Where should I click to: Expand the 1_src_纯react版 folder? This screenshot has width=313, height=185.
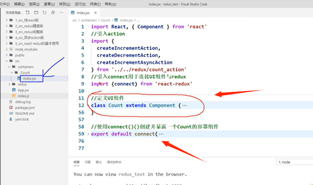(x=7, y=20)
